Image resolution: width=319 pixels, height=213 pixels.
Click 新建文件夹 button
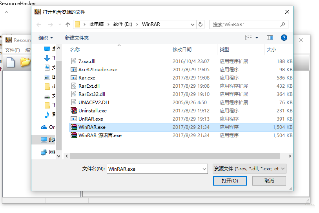pyautogui.click(x=77, y=38)
